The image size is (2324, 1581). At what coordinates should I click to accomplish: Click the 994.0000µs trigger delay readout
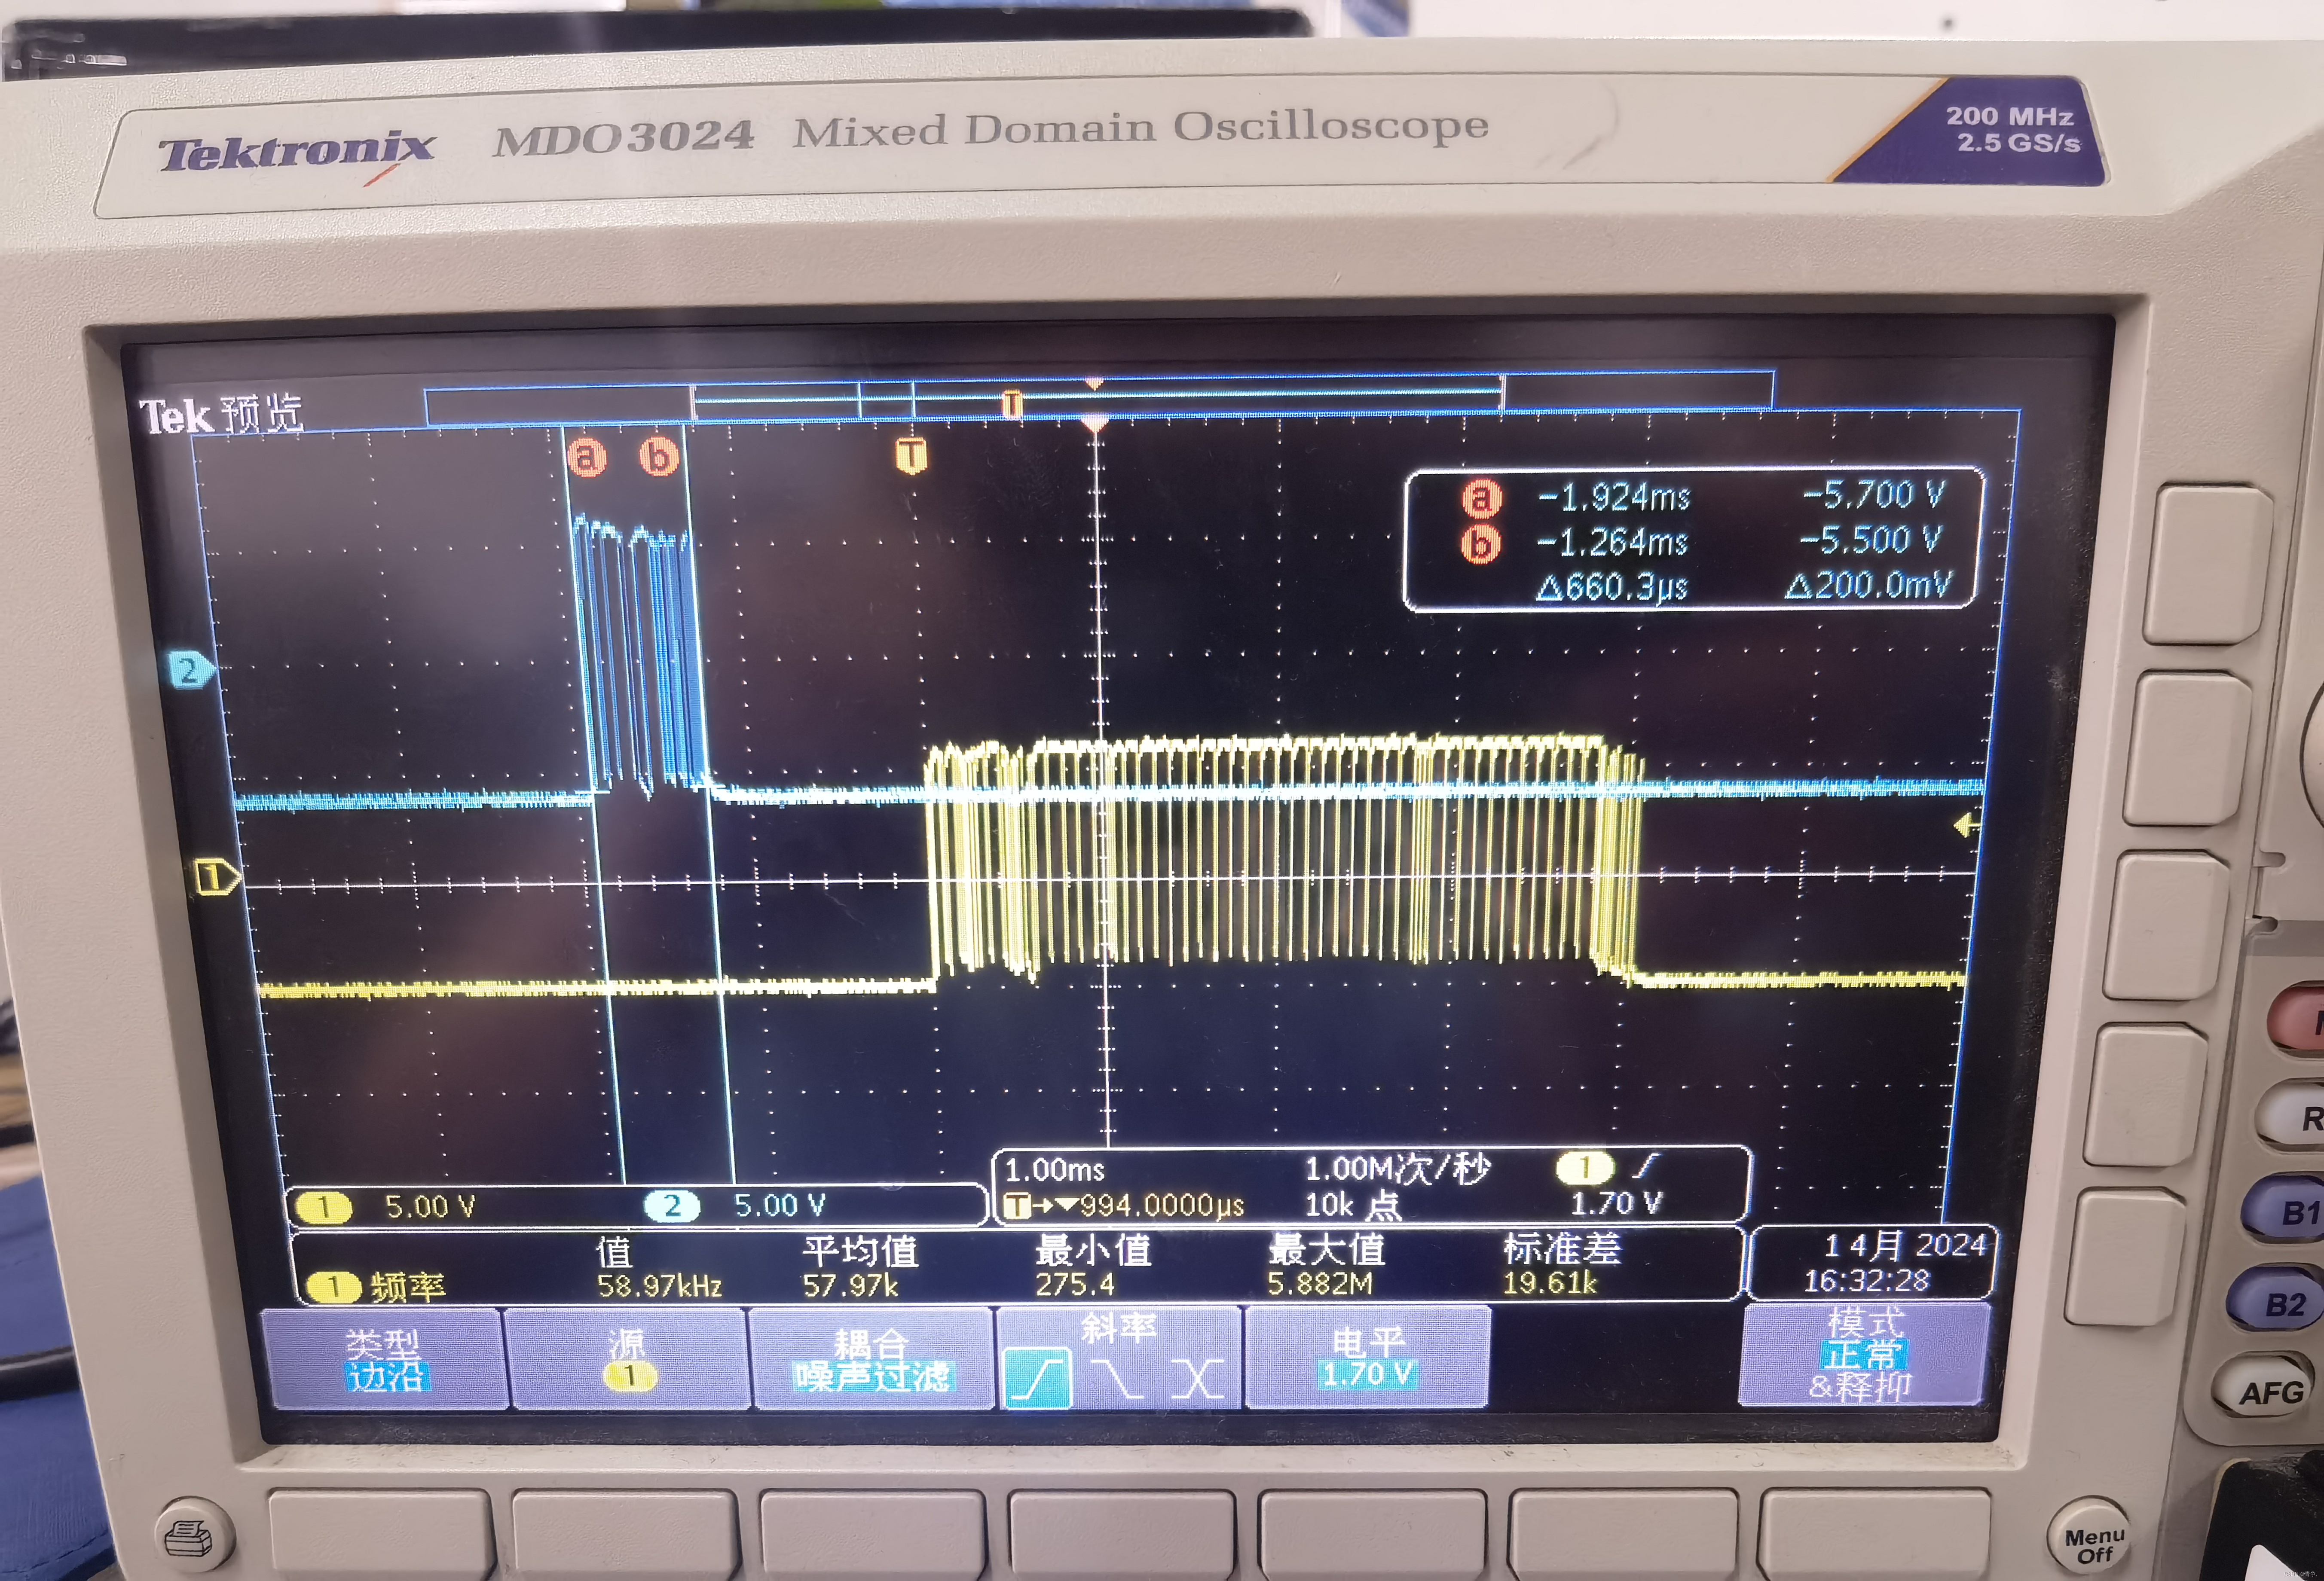point(1162,1205)
